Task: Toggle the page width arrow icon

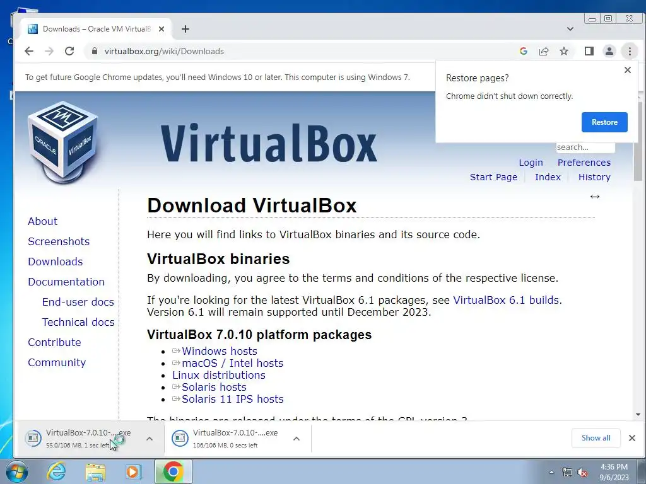Action: 594,197
